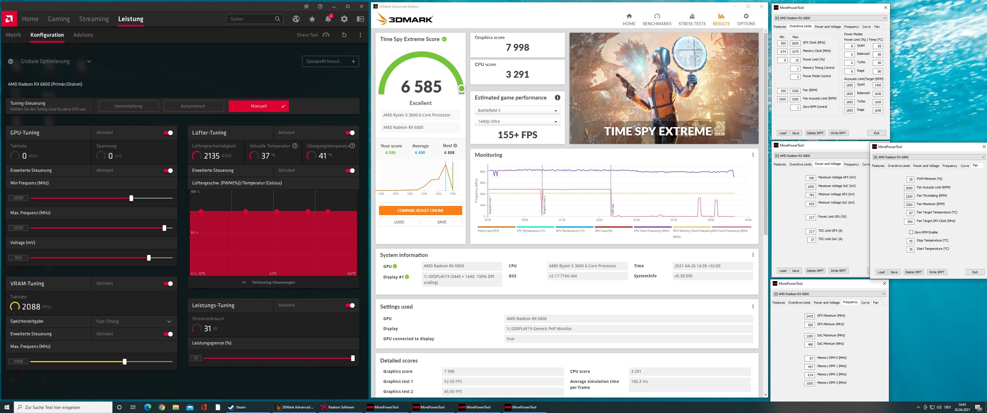Open Monitoring panel kebab menu
The height and width of the screenshot is (413, 987).
pos(753,155)
